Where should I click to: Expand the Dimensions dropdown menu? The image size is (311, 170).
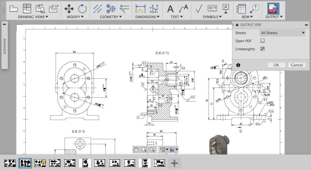pos(147,17)
